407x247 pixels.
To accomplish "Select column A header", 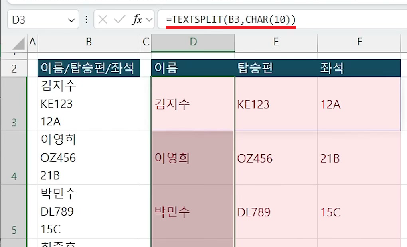I will point(32,42).
